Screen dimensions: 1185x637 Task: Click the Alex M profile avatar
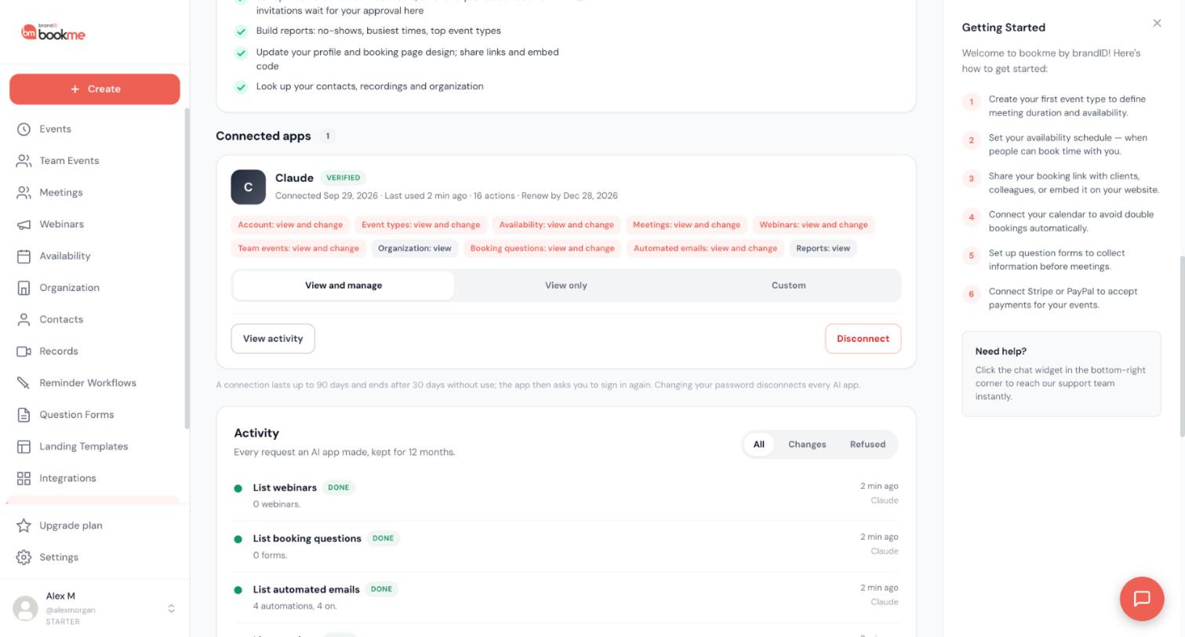click(x=25, y=609)
